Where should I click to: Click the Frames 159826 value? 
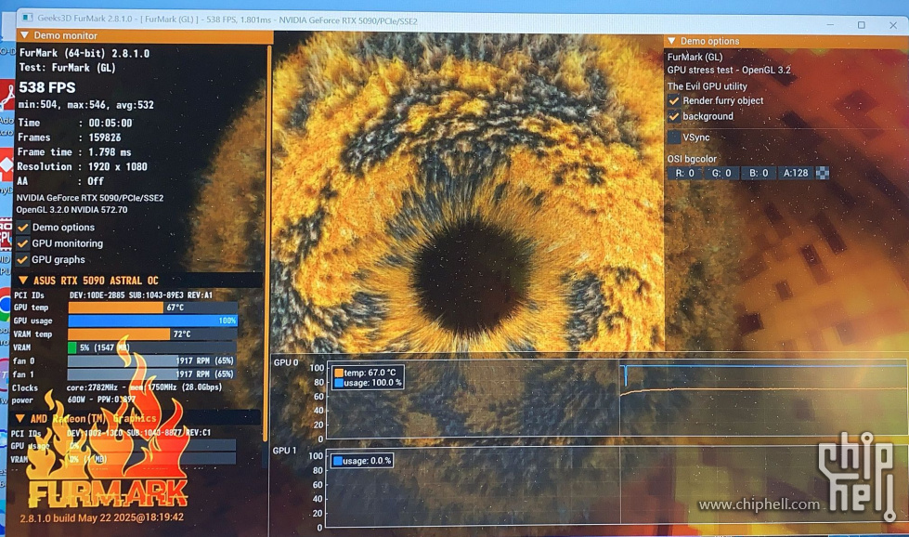[x=104, y=138]
